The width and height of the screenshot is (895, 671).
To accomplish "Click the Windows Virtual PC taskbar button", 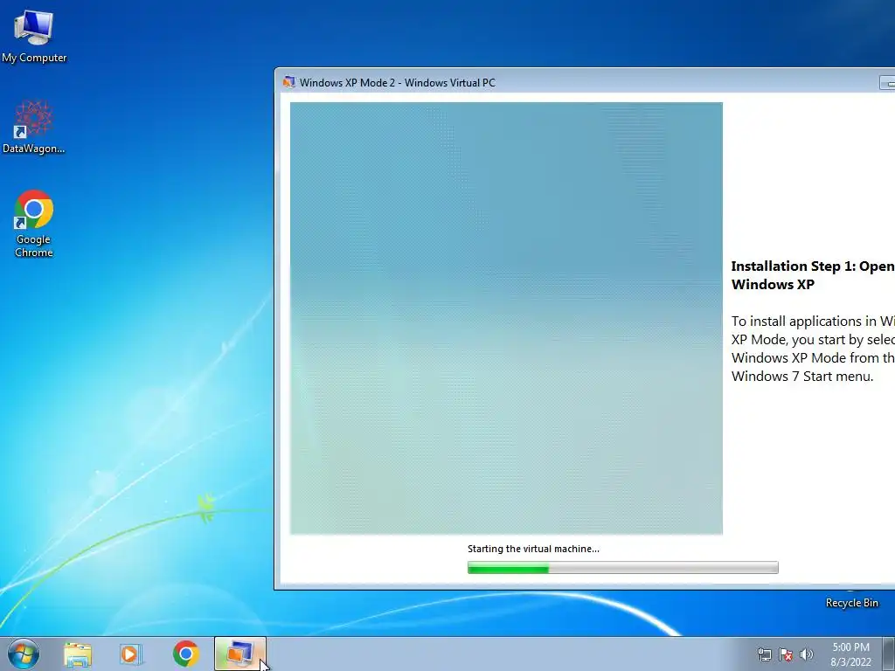I will click(x=240, y=654).
